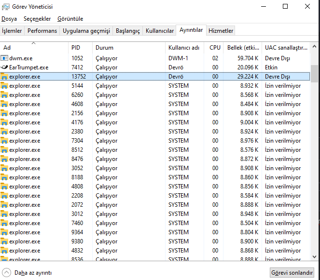320x280 pixels.
Task: Click explorer.exe icon with PID 8512
Action: point(4,150)
